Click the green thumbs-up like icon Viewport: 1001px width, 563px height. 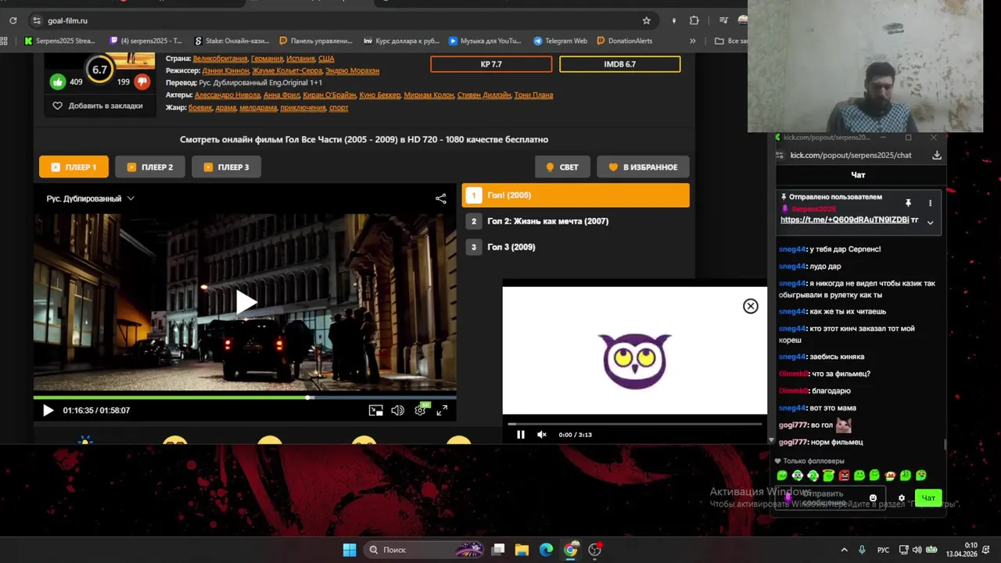(58, 81)
